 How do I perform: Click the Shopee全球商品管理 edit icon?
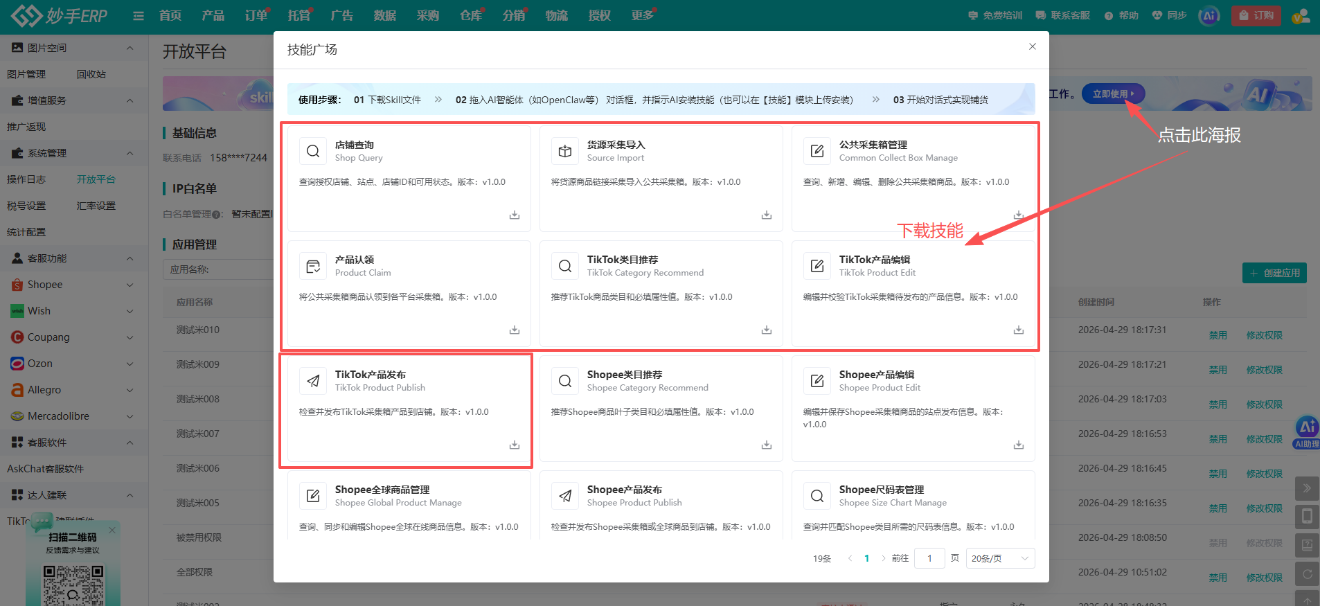[x=313, y=496]
